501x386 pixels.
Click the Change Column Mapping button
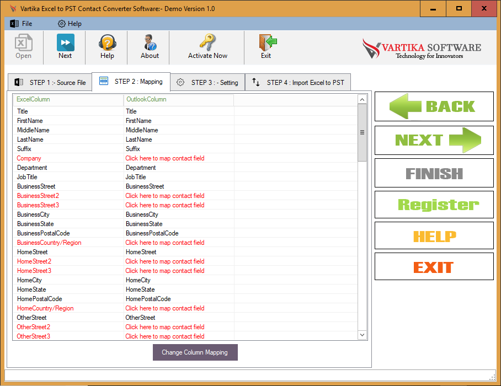point(195,352)
